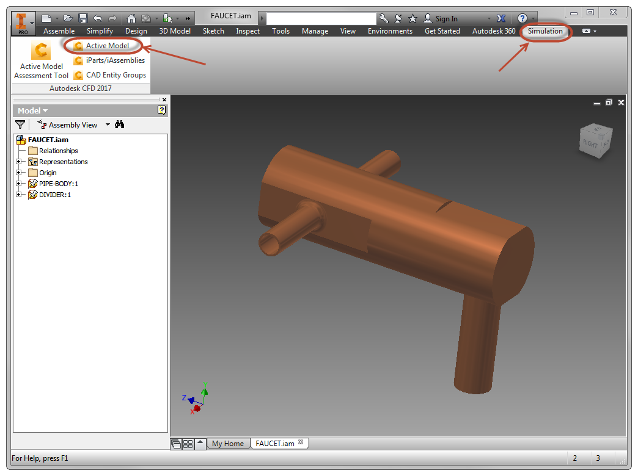The image size is (638, 476).
Task: Click in the help search input field
Action: (321, 19)
